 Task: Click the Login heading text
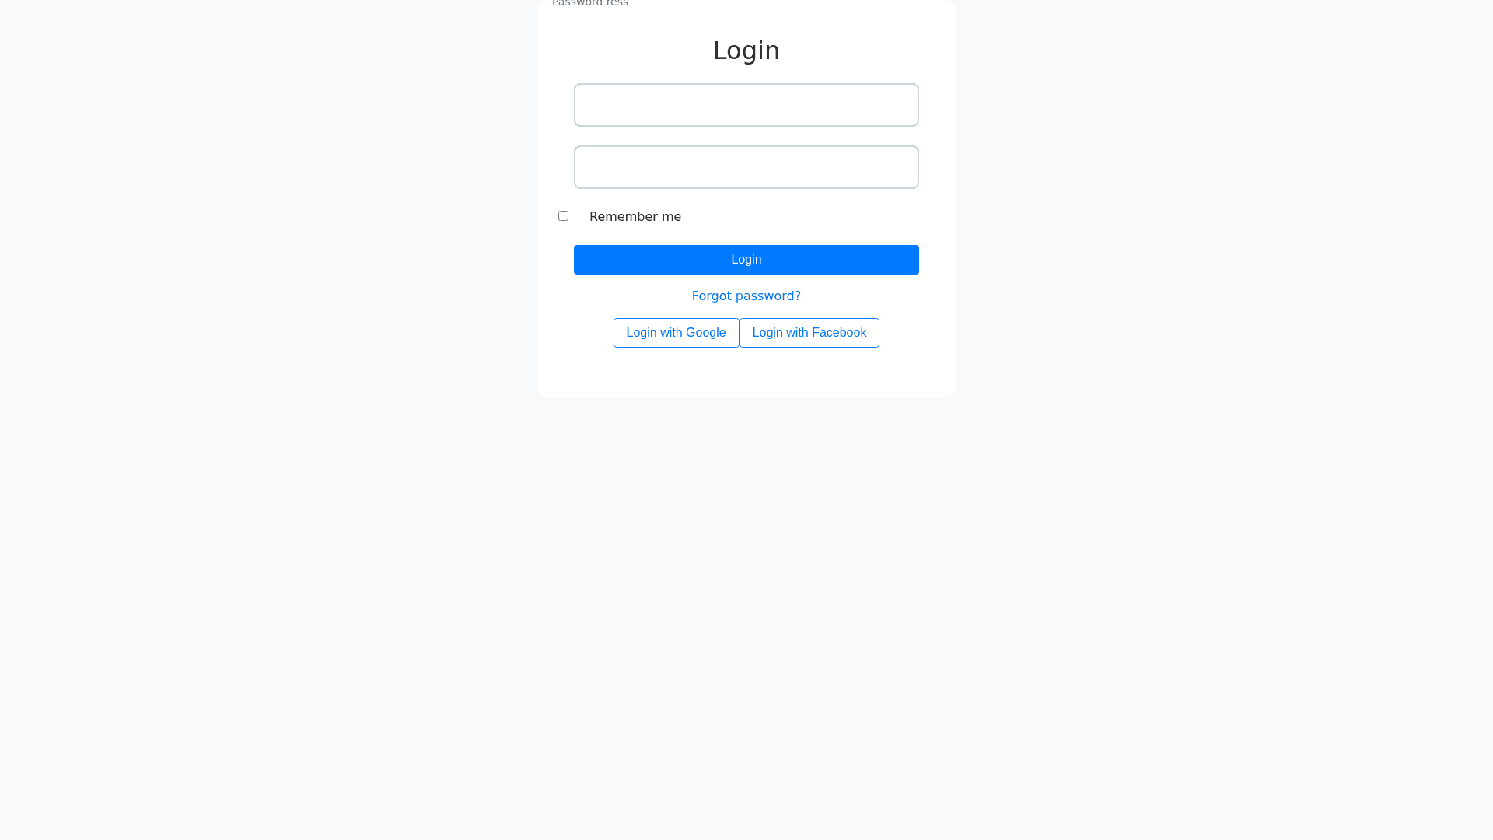click(746, 51)
